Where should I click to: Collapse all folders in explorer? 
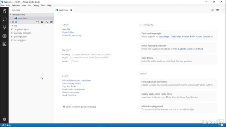pyautogui.click(x=51, y=22)
